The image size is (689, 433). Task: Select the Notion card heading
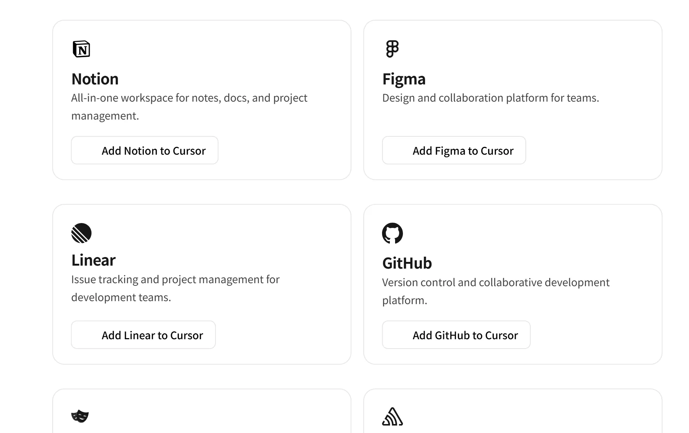click(95, 79)
